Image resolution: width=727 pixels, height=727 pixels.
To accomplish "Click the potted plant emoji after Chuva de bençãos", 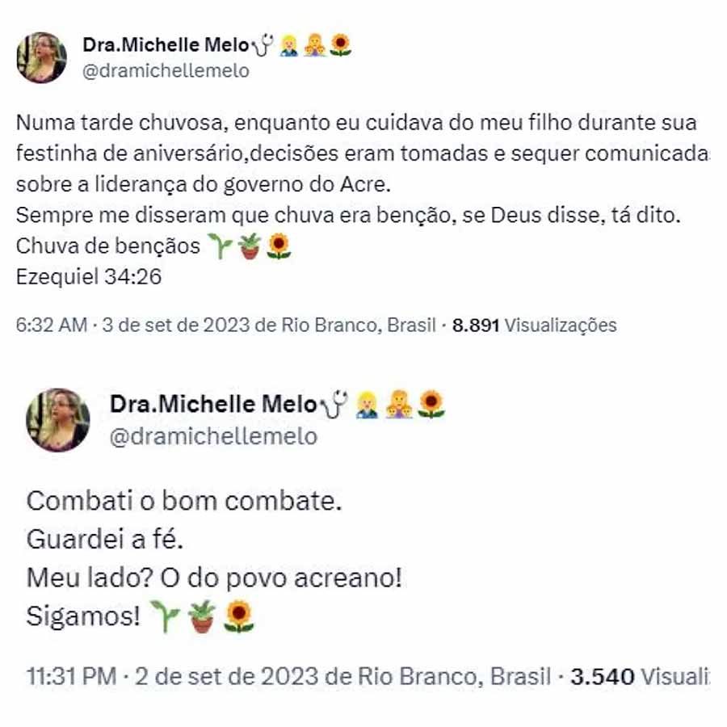I will [250, 246].
